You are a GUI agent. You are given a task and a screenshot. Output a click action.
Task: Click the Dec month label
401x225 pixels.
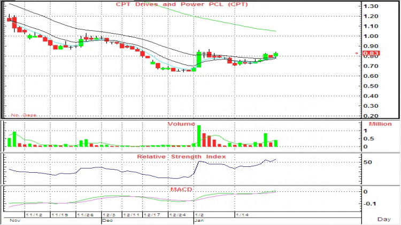tap(107, 220)
